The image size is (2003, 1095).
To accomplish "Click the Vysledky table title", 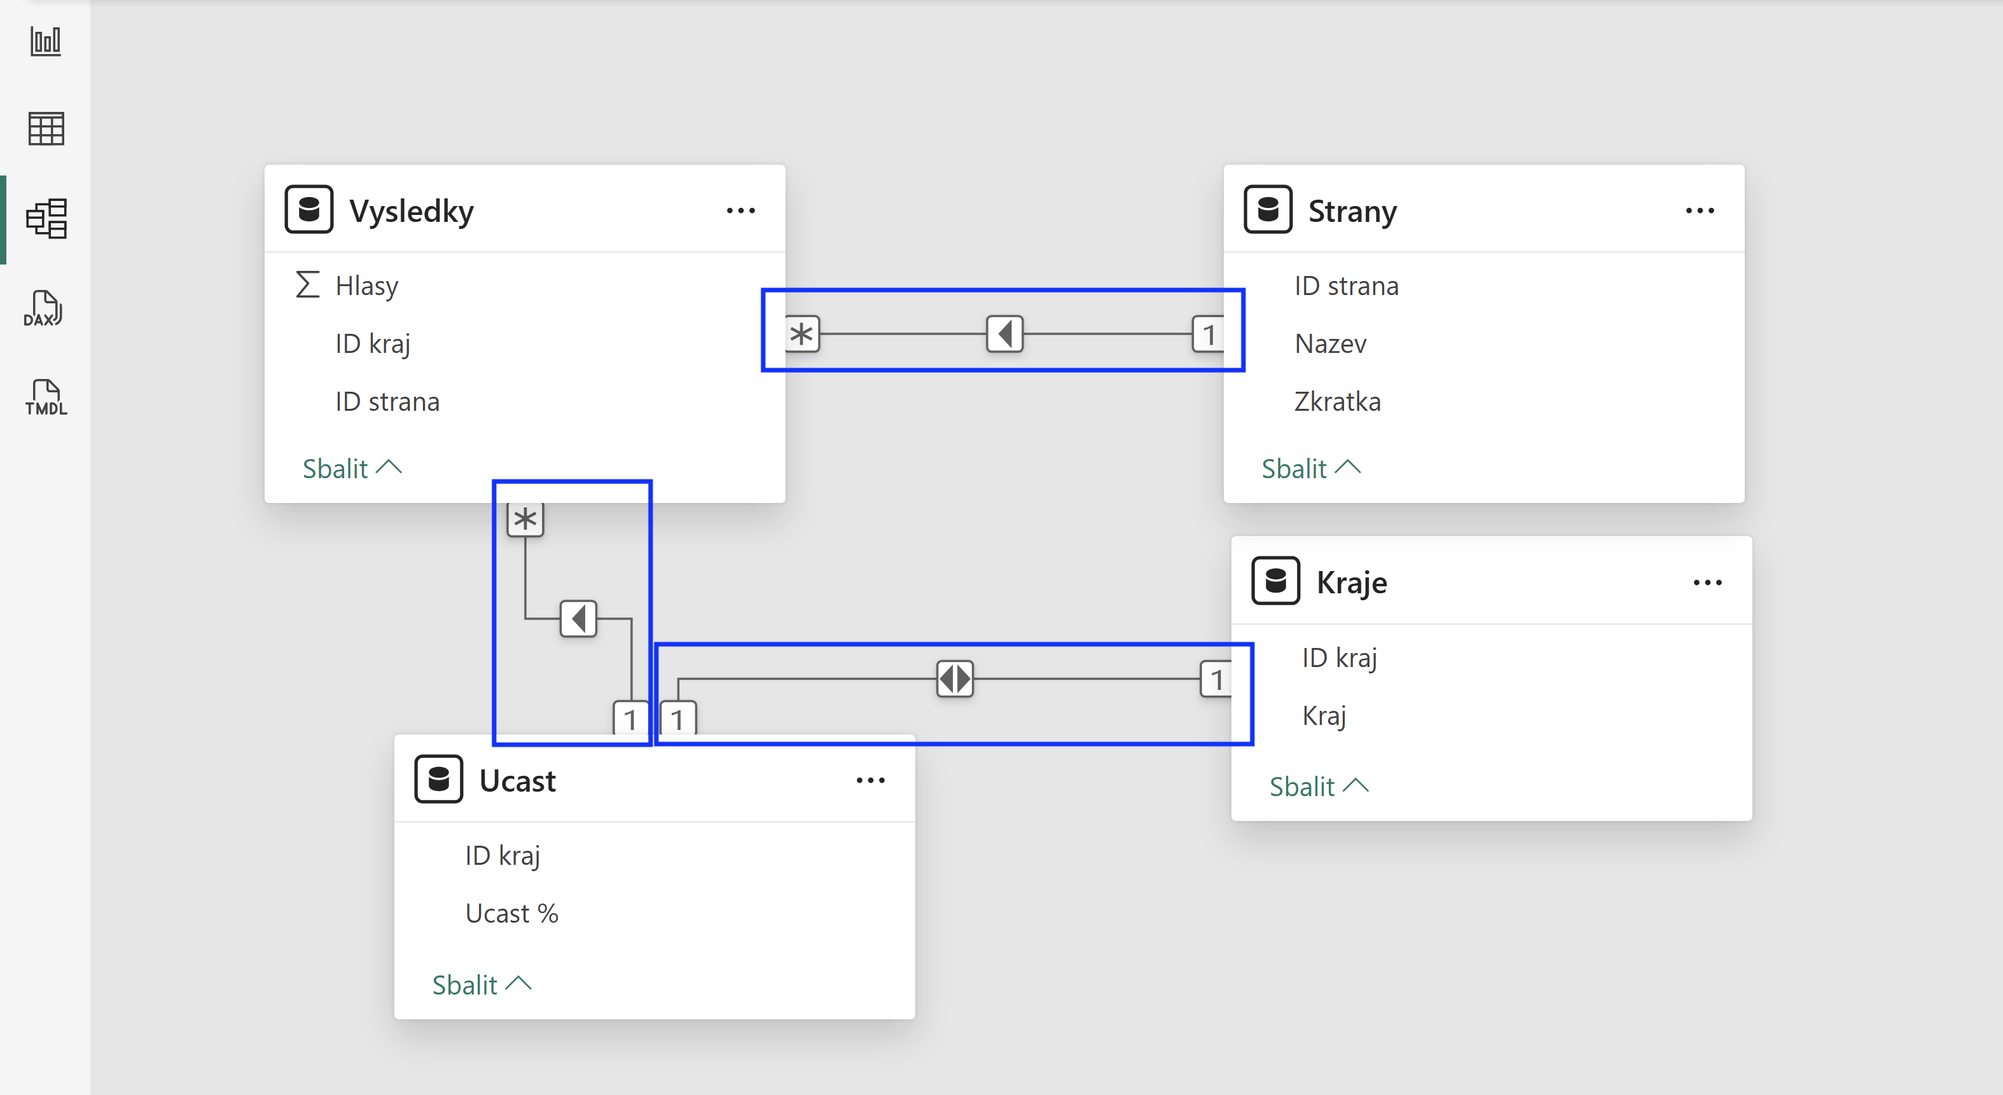I will click(412, 210).
